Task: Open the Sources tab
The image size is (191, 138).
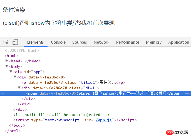Action: click(x=80, y=42)
